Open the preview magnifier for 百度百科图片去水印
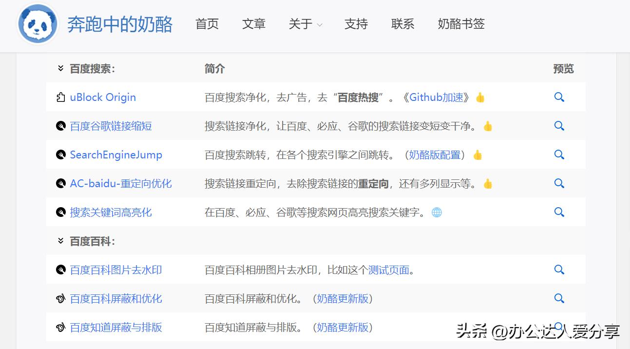This screenshot has height=349, width=630. (x=559, y=270)
